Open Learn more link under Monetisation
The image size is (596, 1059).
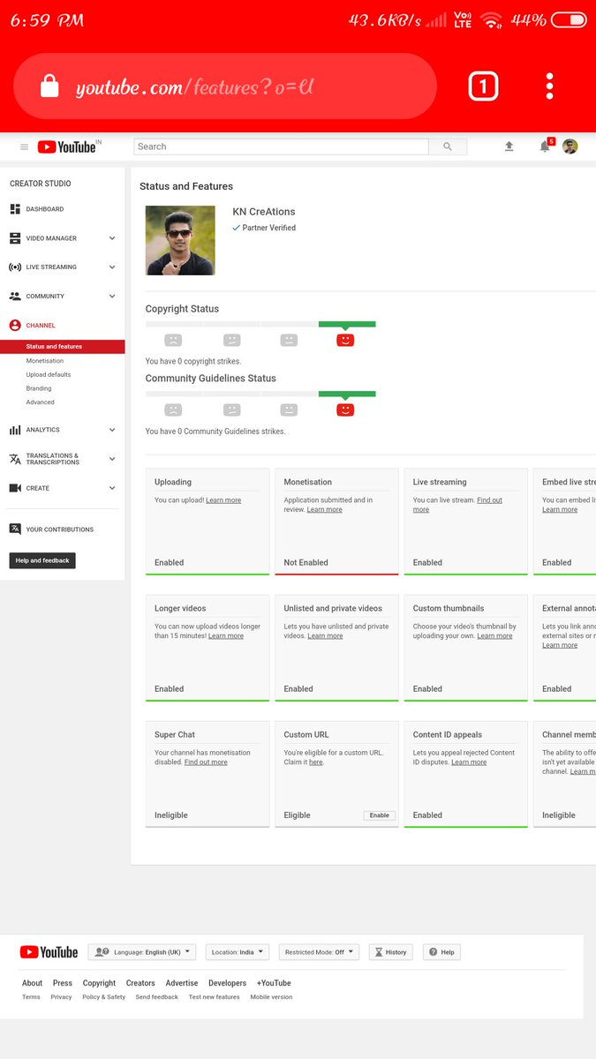coord(325,509)
